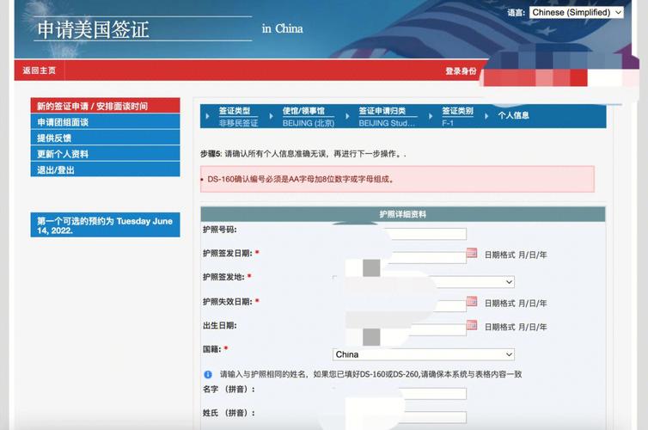The image size is (648, 430).
Task: Go to the 签证类型 breadcrumb step
Action: pos(235,111)
